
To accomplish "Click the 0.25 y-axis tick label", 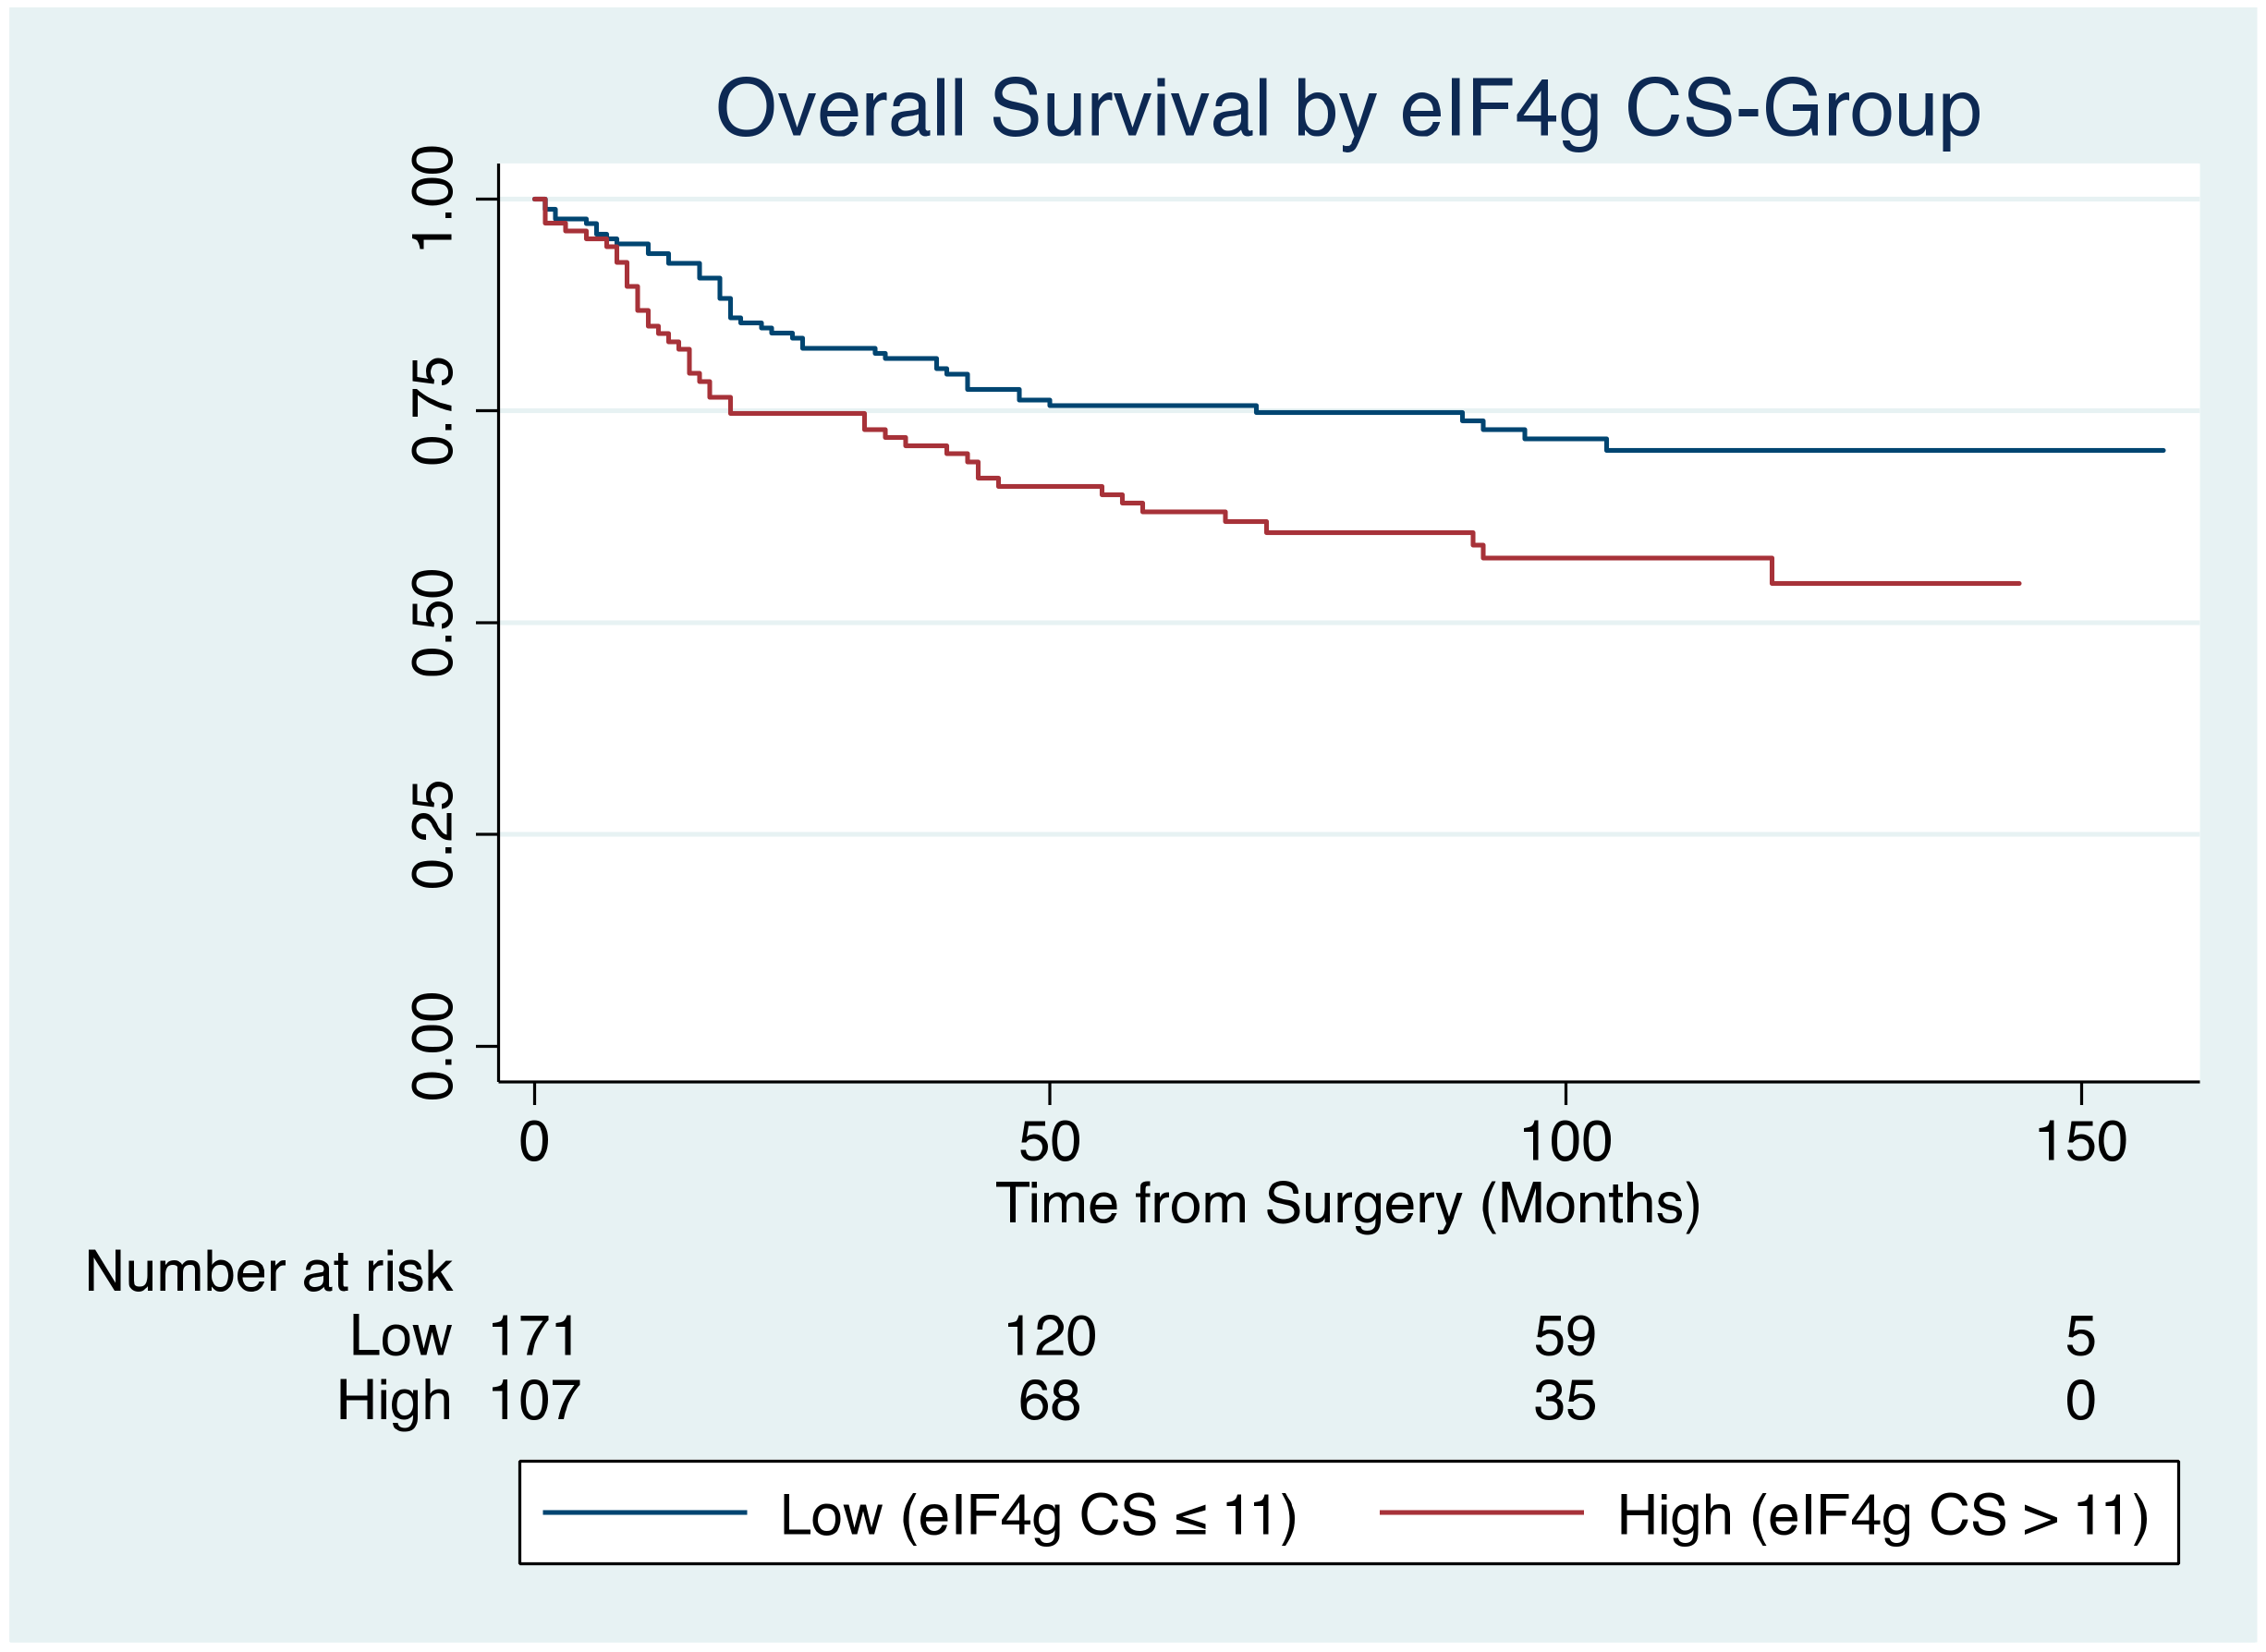I will 433,834.
